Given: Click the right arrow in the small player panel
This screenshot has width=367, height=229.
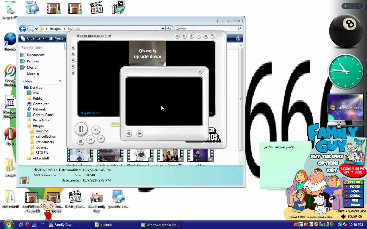Looking at the screenshot, I should [139, 133].
